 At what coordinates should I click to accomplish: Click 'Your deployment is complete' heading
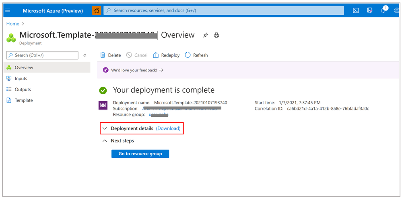pos(163,90)
